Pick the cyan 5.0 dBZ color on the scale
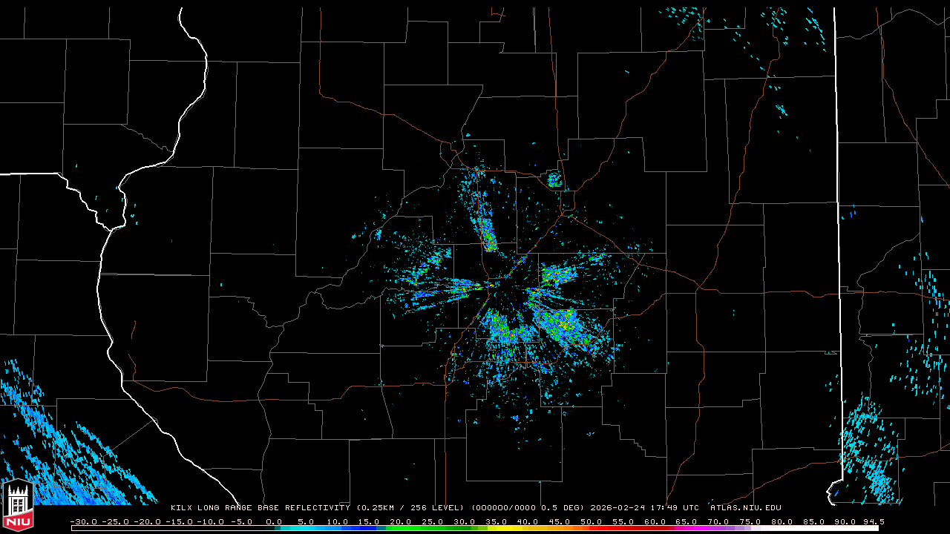Screen dimensions: 950x534 [306, 528]
